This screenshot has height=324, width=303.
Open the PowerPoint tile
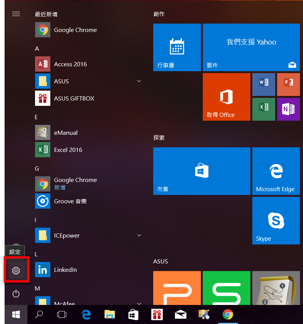pyautogui.click(x=288, y=85)
